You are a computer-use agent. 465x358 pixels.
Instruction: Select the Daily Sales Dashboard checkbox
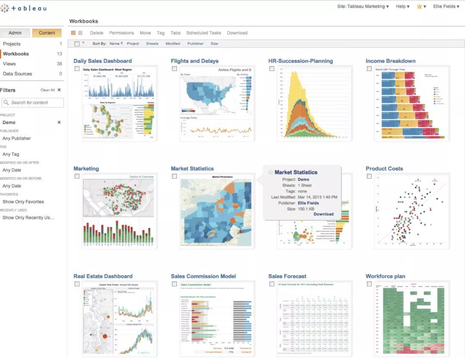(x=77, y=69)
